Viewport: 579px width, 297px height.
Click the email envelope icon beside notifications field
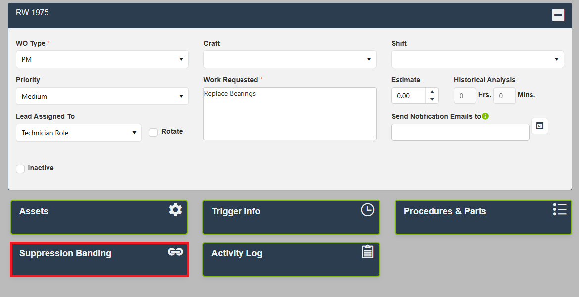539,126
